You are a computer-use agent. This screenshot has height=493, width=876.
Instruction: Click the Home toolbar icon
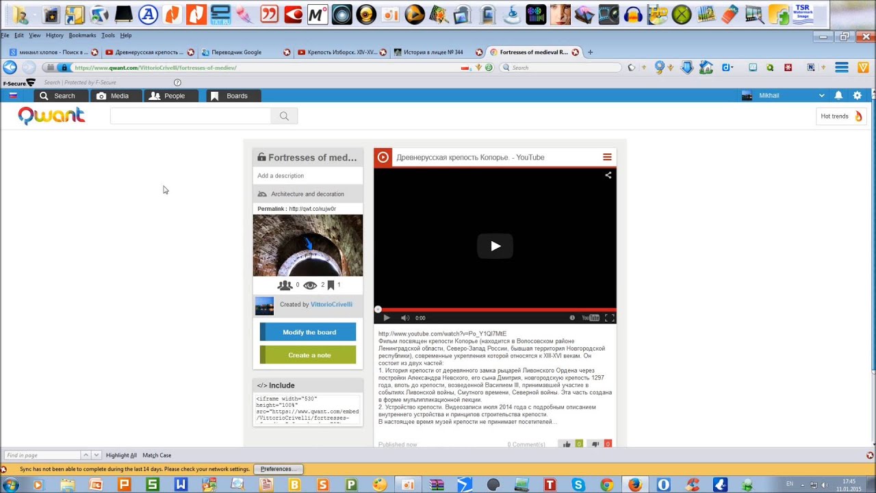coord(706,67)
